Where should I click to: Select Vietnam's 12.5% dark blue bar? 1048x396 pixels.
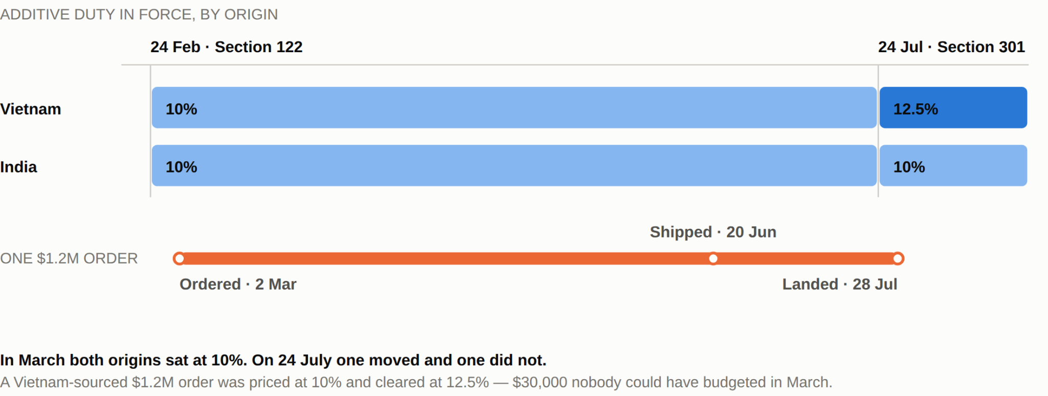tap(953, 107)
